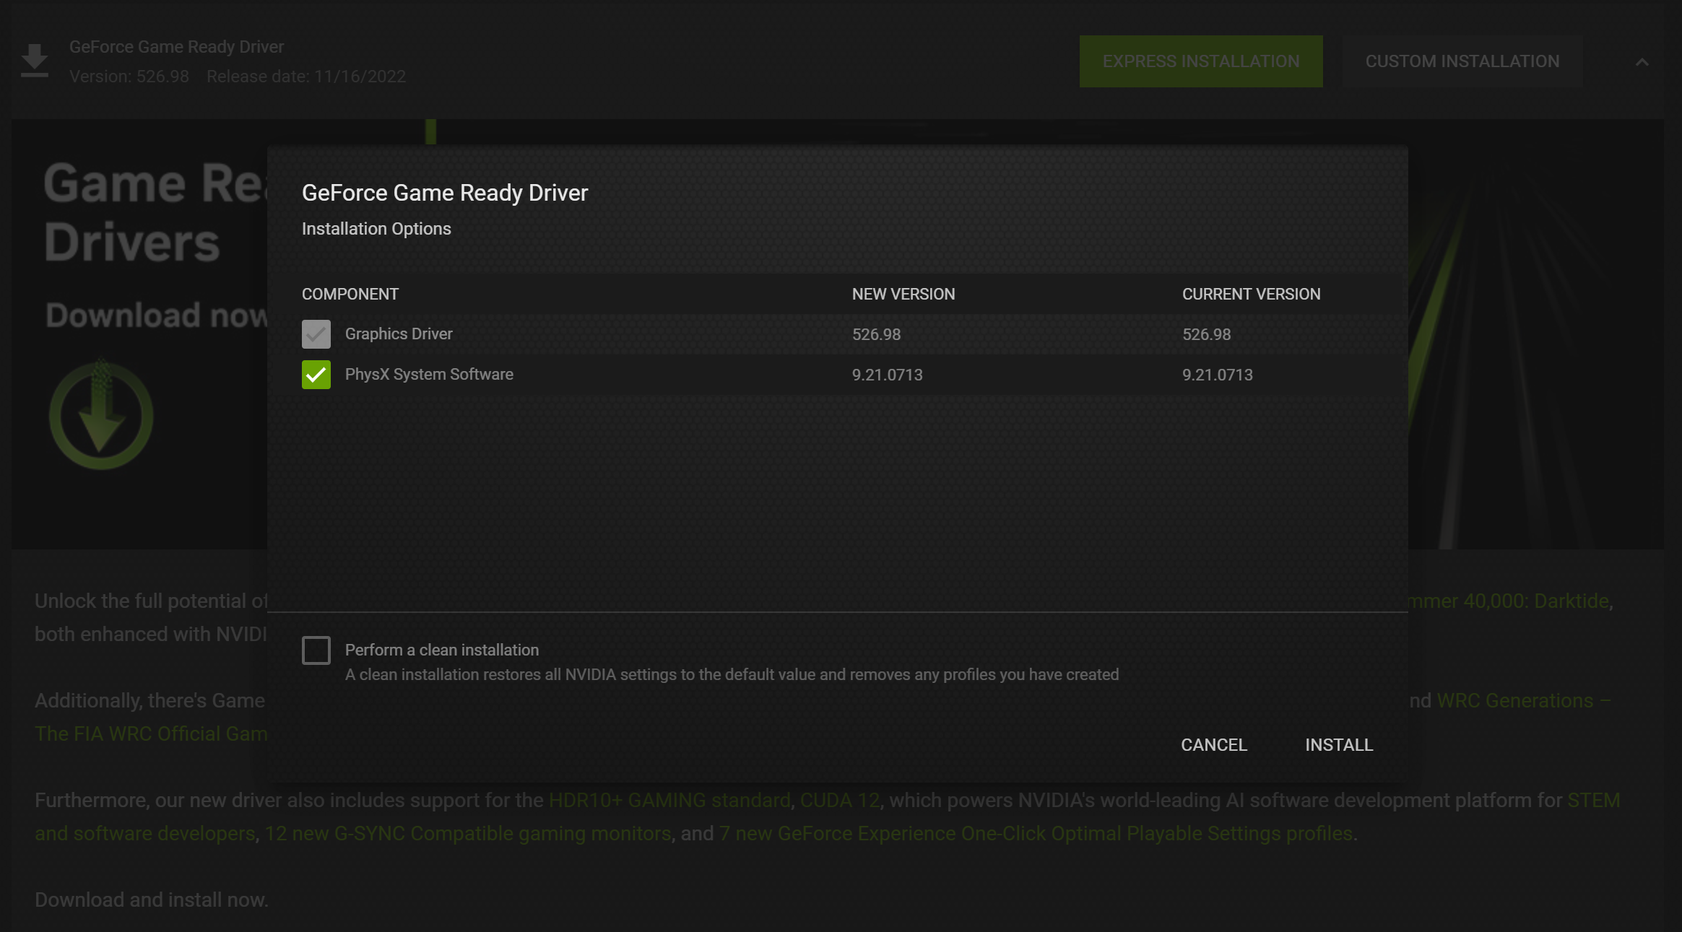Enable Perform a clean installation checkbox
This screenshot has width=1682, height=932.
[x=316, y=650]
